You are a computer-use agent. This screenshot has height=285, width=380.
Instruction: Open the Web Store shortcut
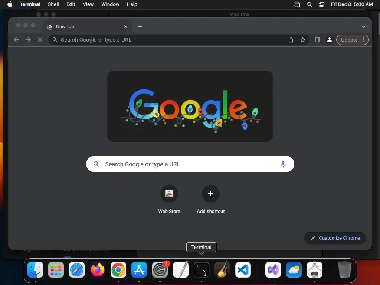tap(169, 199)
